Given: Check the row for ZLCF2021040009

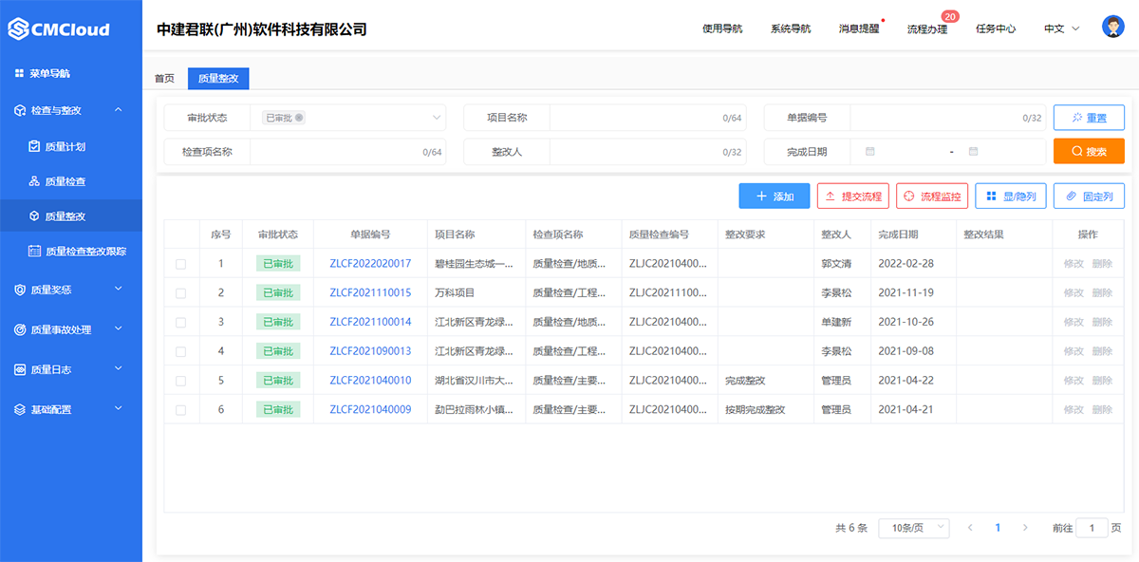Looking at the screenshot, I should click(181, 410).
